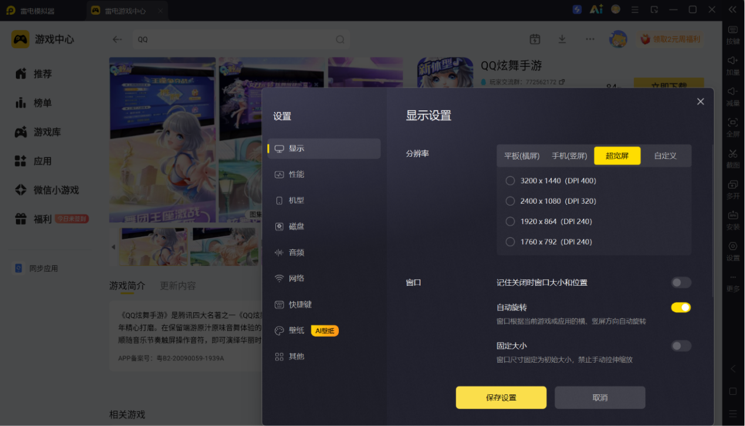Go back with the arrow button
Screen dimensions: 745x426
[117, 39]
